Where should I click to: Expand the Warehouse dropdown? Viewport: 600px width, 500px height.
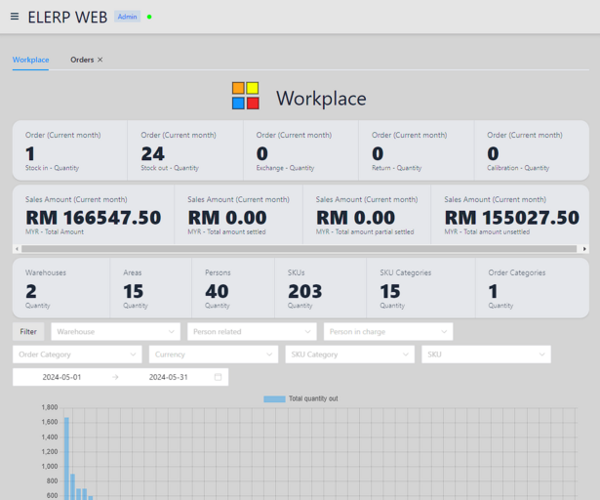point(115,332)
